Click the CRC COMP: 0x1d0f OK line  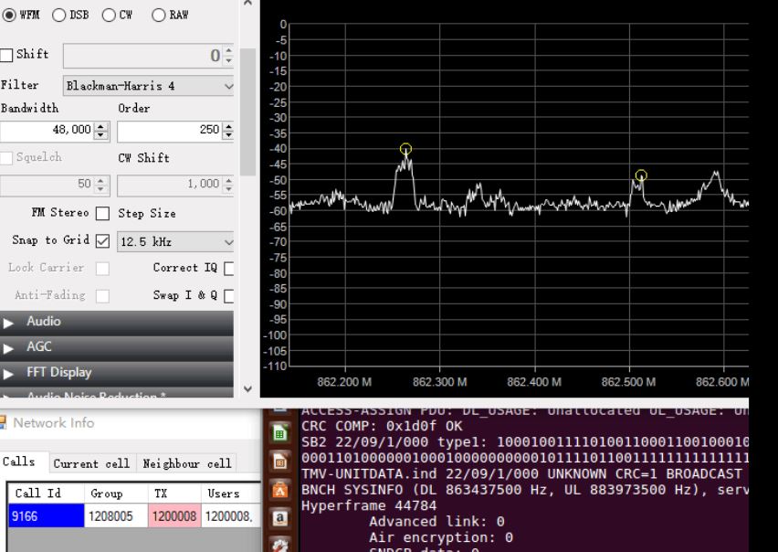(382, 427)
